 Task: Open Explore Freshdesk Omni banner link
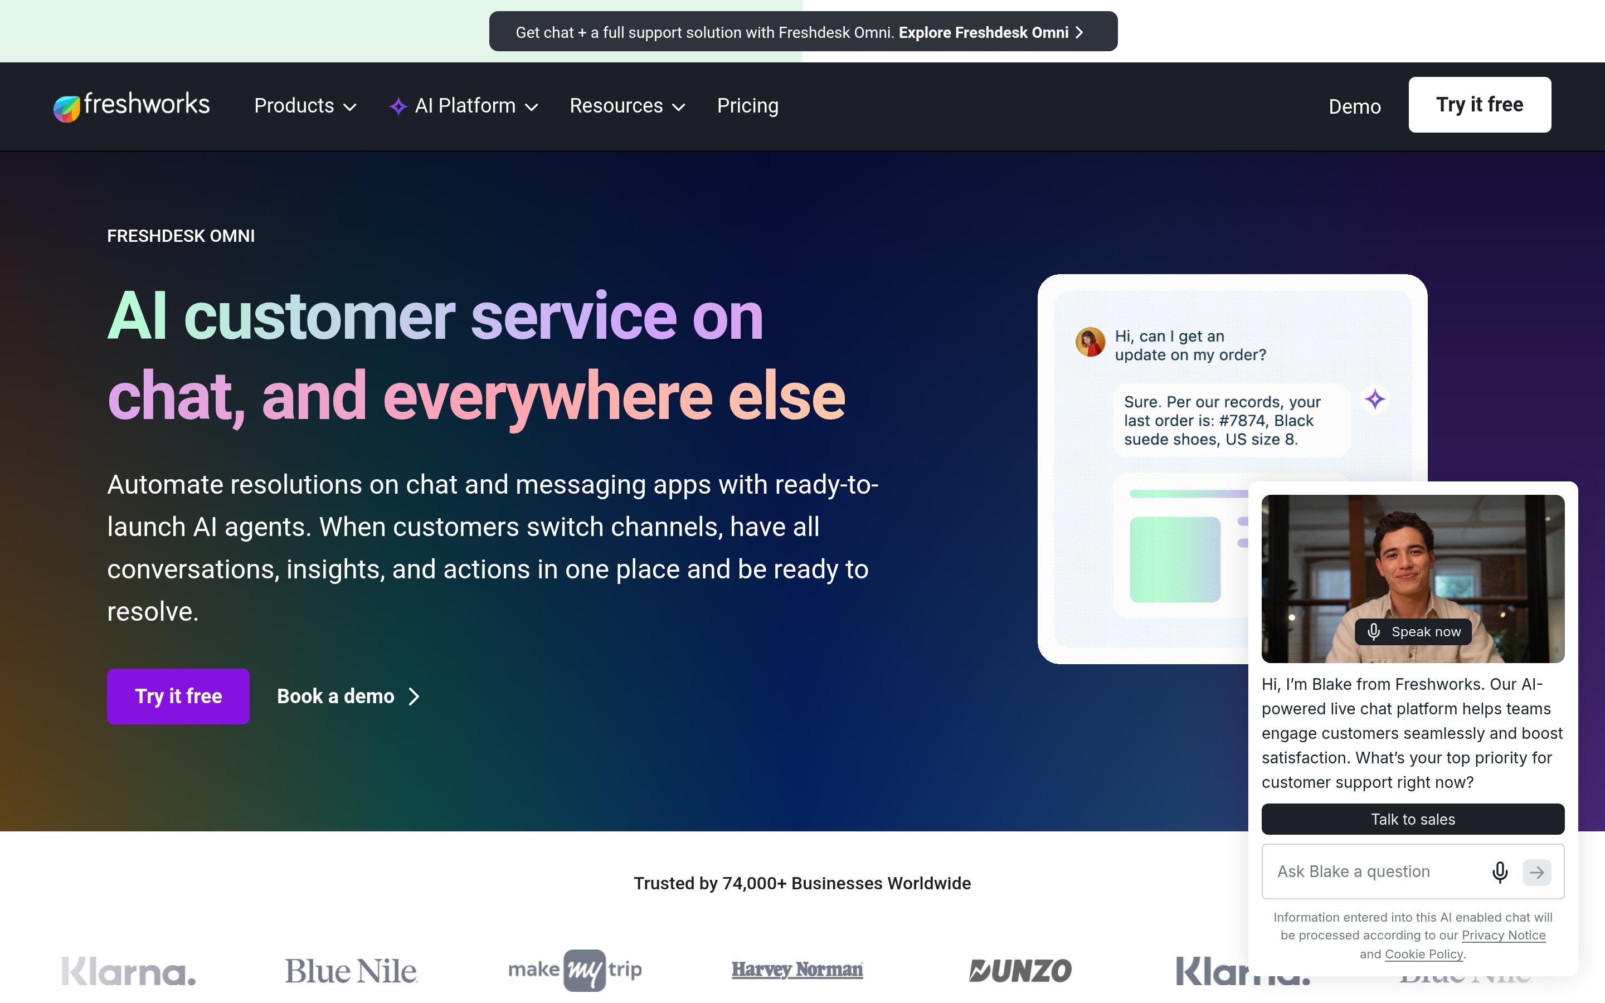pos(991,32)
